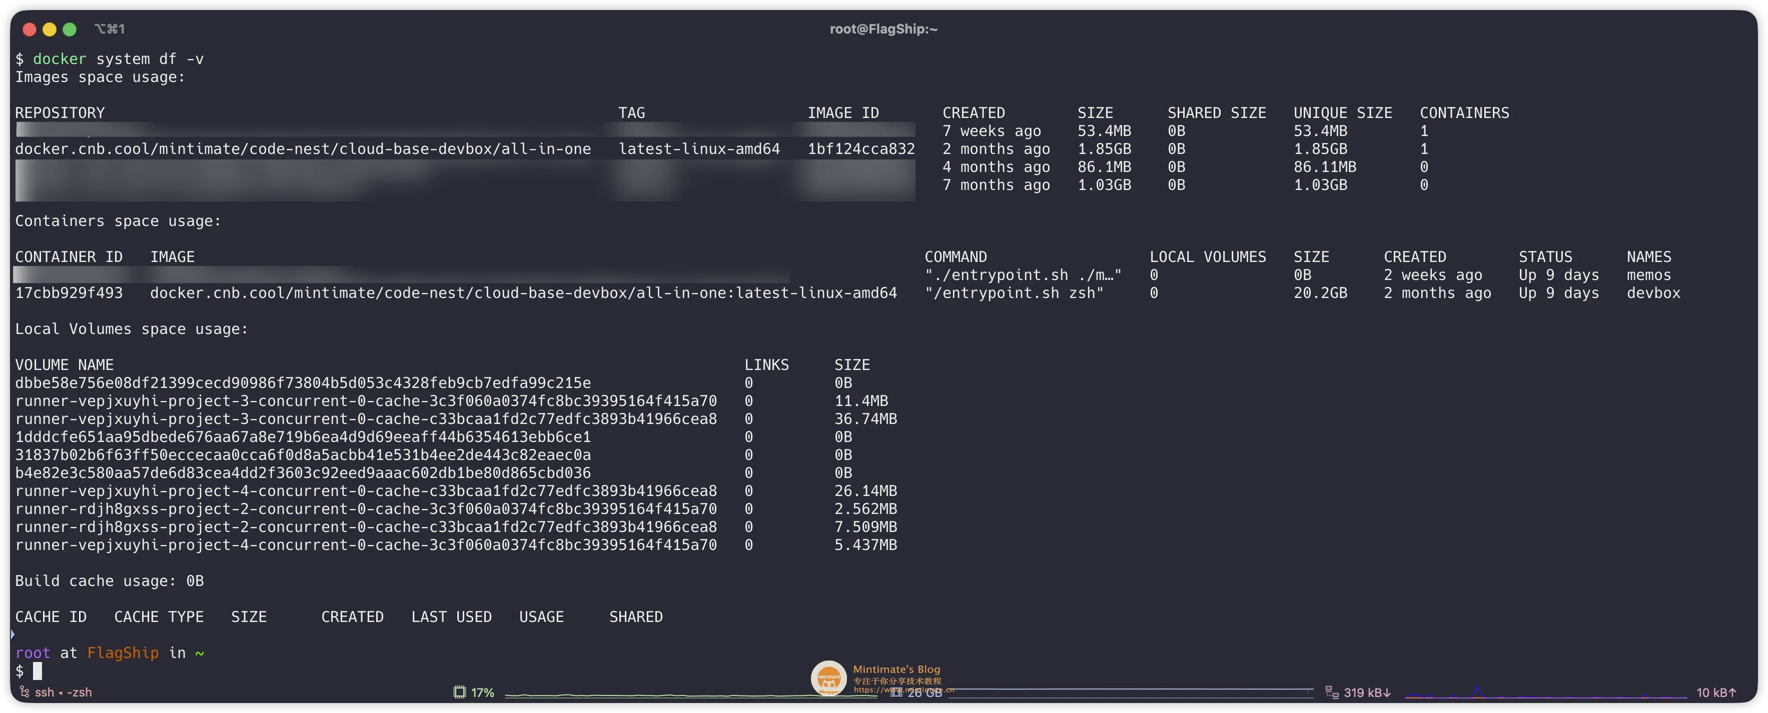The width and height of the screenshot is (1768, 713).
Task: Click the memory icon beside 26 GB
Action: 897,692
